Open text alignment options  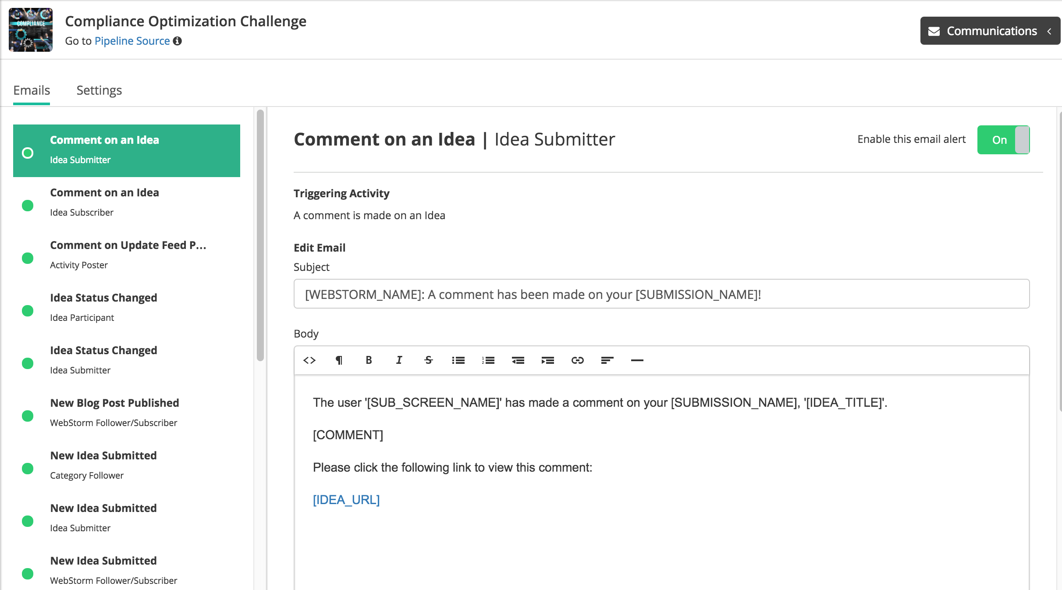607,360
